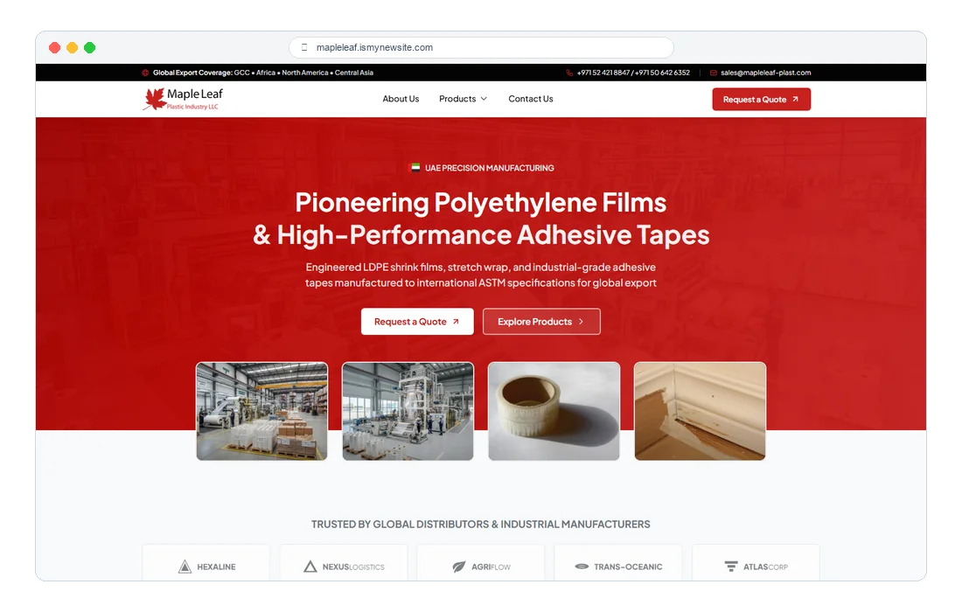Click the UAE flag icon
This screenshot has height=612, width=962.
(415, 167)
